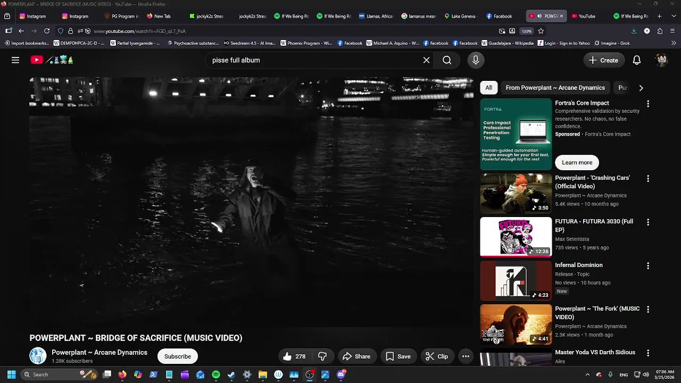
Task: Share this video
Action: (356, 356)
